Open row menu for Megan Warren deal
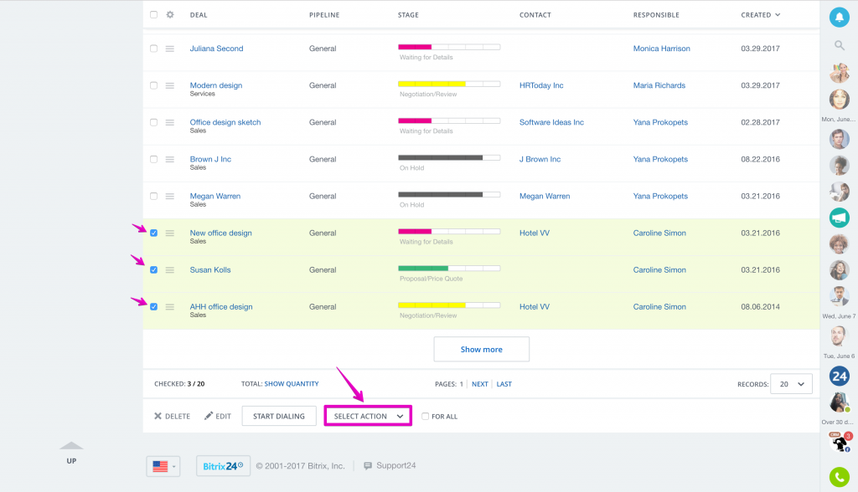858x492 pixels. 169,197
